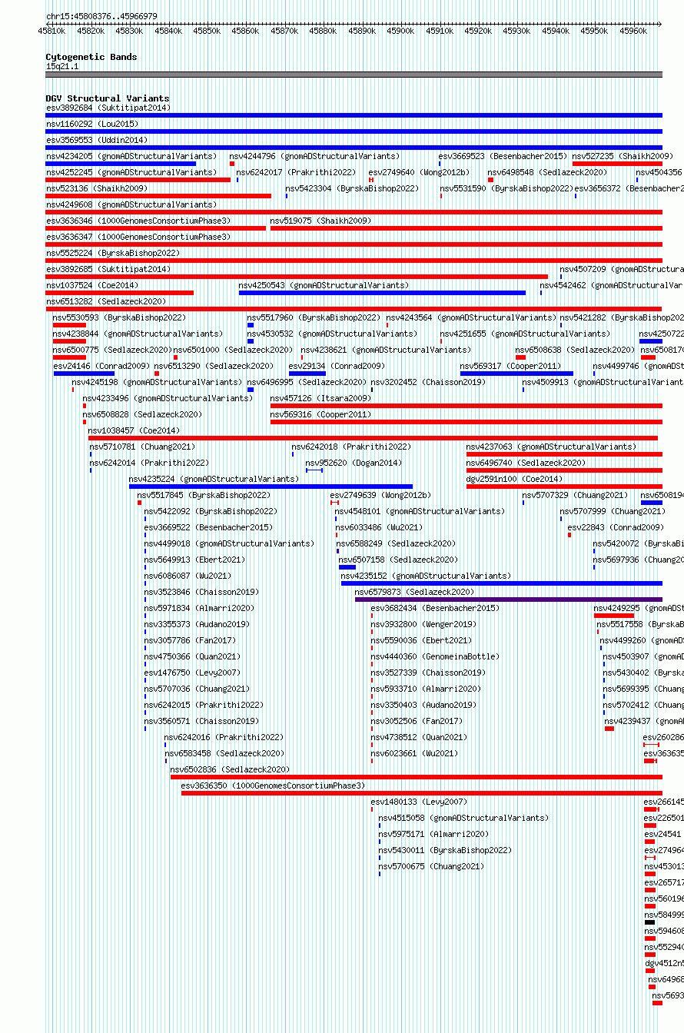Click nsv4235224 blue variant bar
Screen dimensions: 684x1033
pos(271,487)
